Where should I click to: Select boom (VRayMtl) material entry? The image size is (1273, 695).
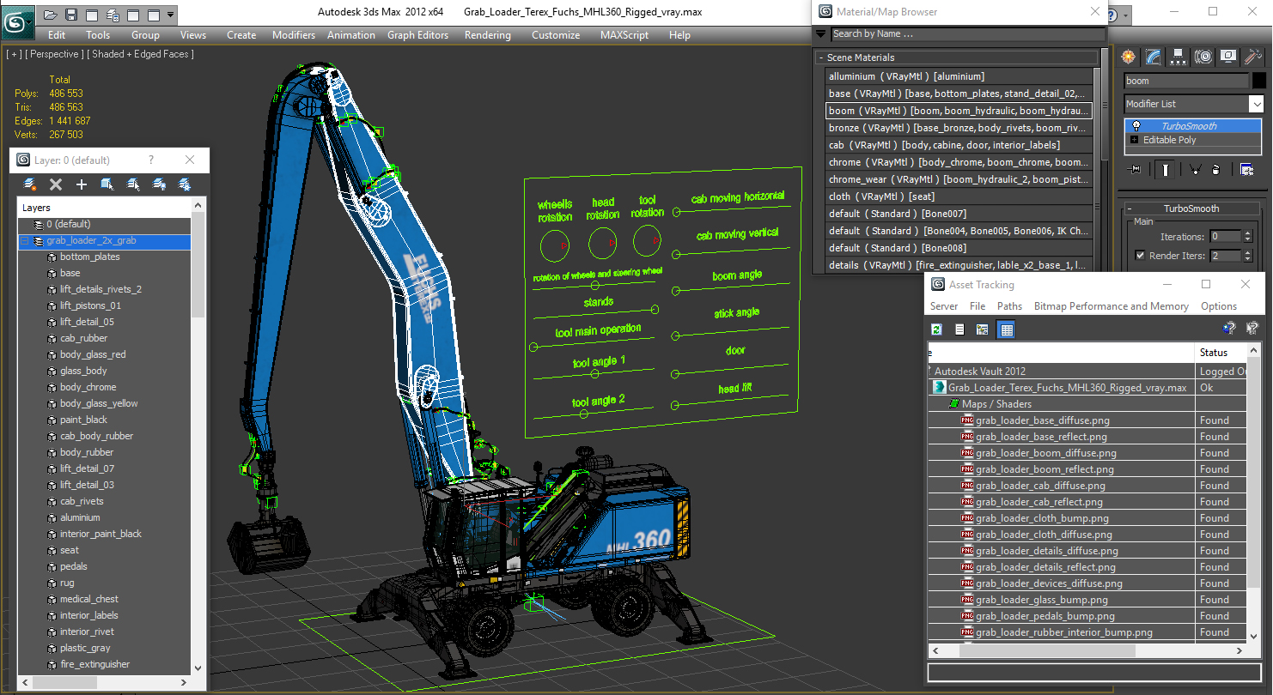tap(959, 111)
